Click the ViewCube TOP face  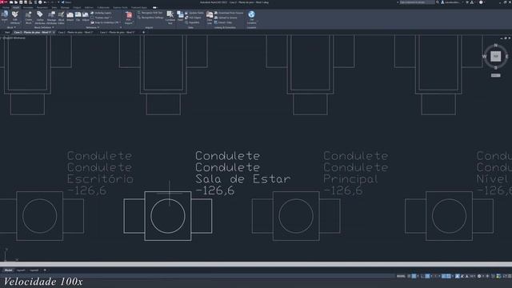[x=495, y=56]
